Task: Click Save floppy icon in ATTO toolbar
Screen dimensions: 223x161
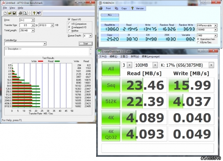Action: pos(14,13)
